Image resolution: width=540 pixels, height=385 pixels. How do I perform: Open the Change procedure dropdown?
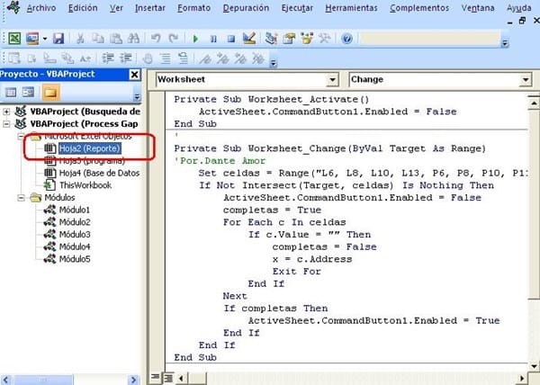pos(526,80)
